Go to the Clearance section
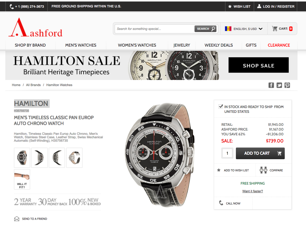The height and width of the screenshot is (227, 306). 279,45
